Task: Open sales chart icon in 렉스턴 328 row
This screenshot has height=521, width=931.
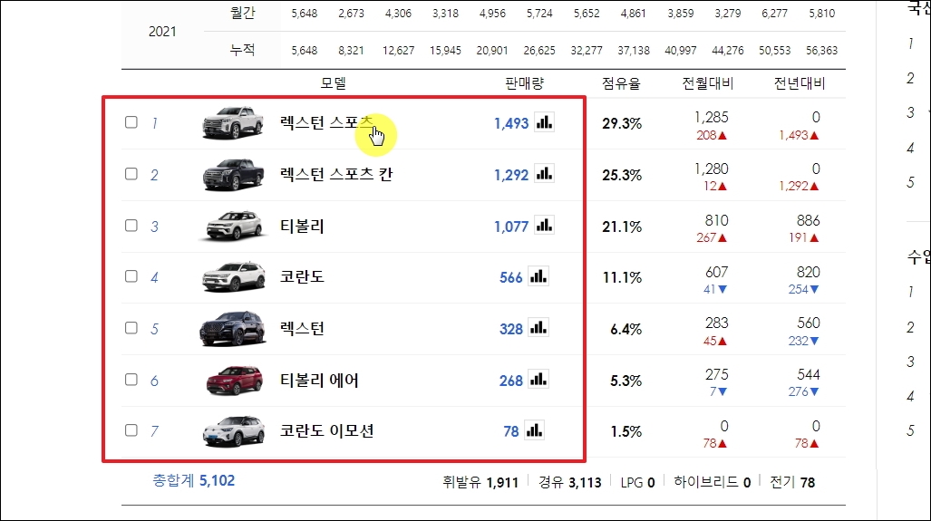Action: (x=538, y=328)
